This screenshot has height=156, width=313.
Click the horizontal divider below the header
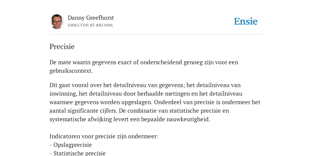(x=156, y=35)
